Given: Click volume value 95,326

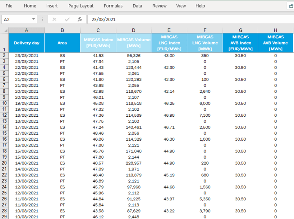Looking at the screenshot, I should pos(134,56).
